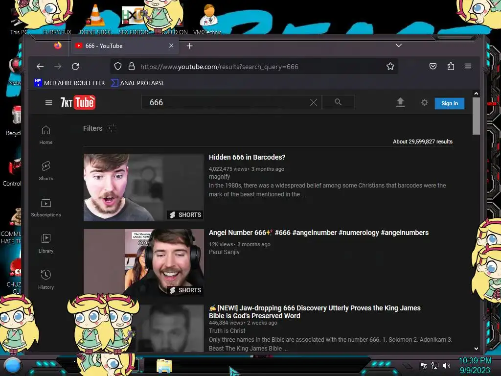Screen dimensions: 501x376
Task: Open Library in the sidebar
Action: 46,244
